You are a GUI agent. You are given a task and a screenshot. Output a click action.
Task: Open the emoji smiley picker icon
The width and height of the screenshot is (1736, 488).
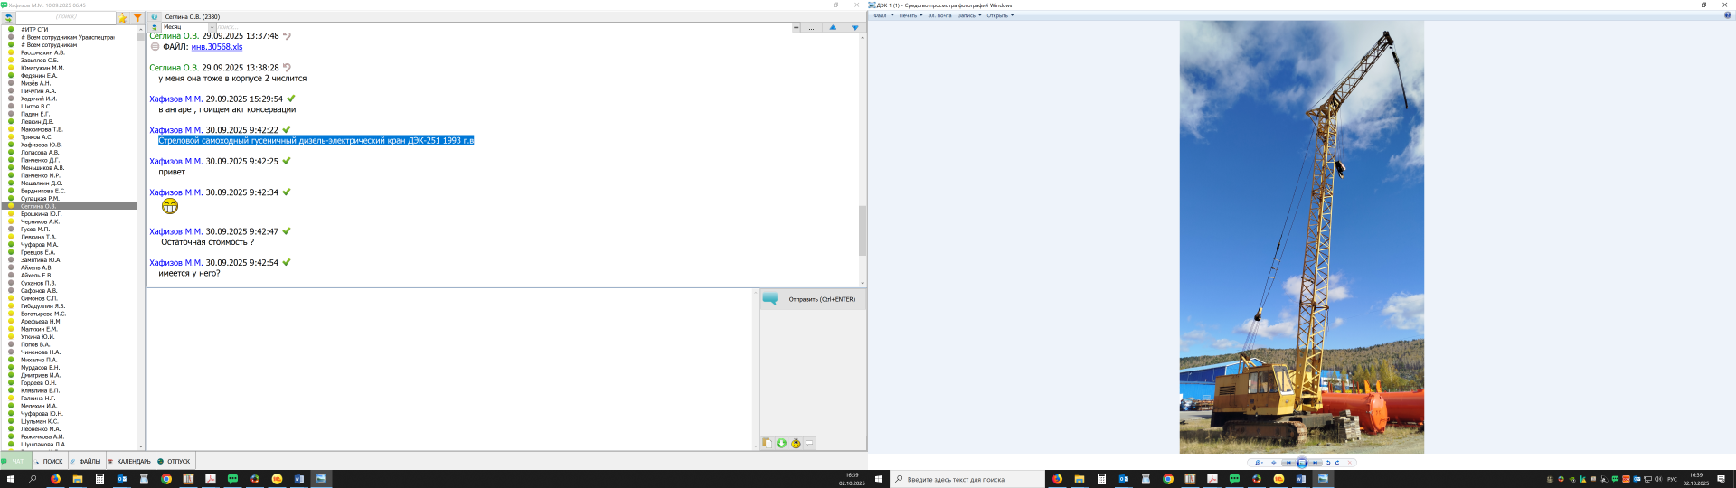[796, 443]
